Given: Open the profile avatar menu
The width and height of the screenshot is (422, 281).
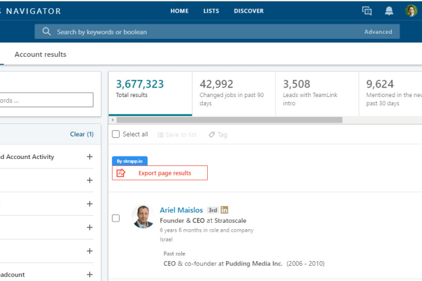Looking at the screenshot, I should [x=411, y=11].
